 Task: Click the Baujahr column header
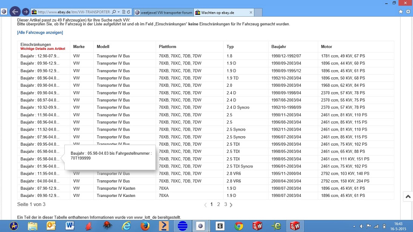tap(278, 46)
